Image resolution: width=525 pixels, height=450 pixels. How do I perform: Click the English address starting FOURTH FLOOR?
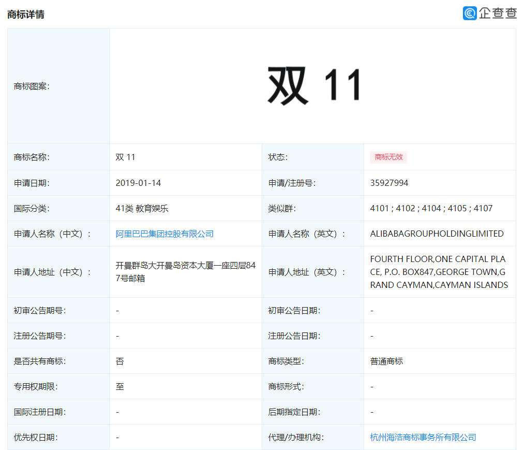(439, 272)
